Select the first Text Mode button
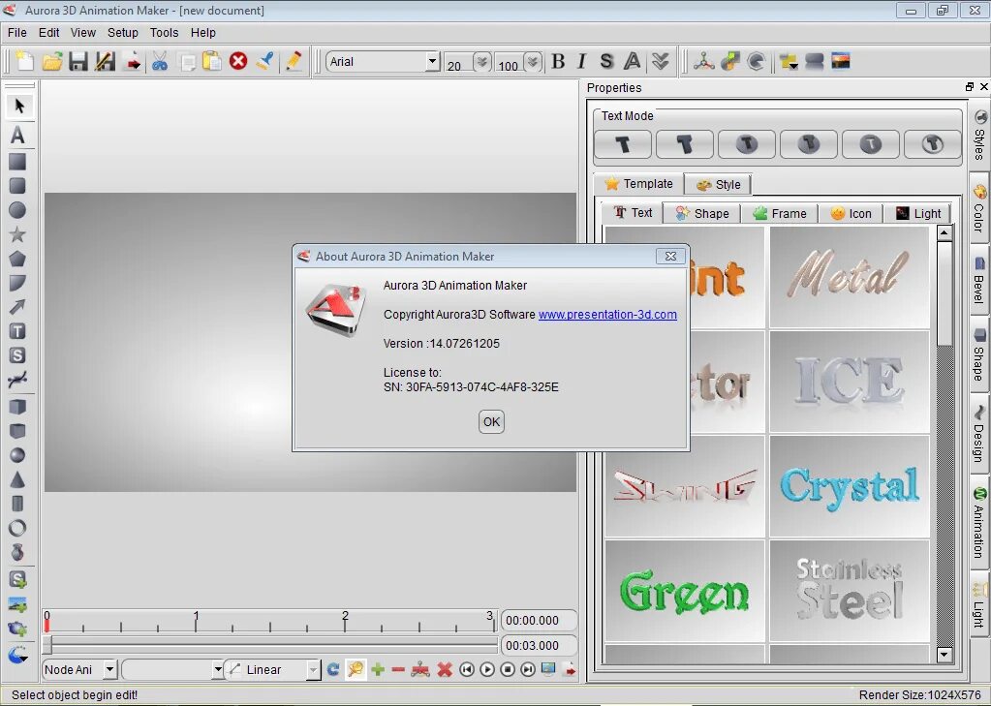 [x=623, y=144]
